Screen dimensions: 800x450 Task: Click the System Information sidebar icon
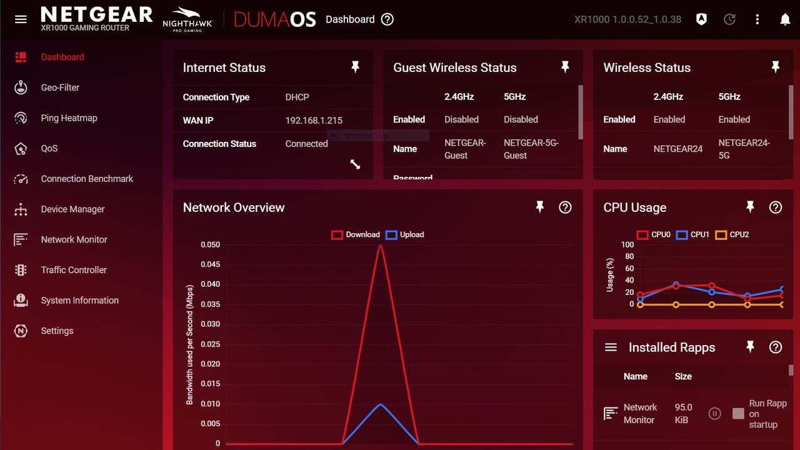pos(21,301)
